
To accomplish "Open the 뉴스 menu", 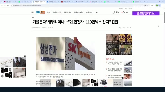I will [49, 13].
